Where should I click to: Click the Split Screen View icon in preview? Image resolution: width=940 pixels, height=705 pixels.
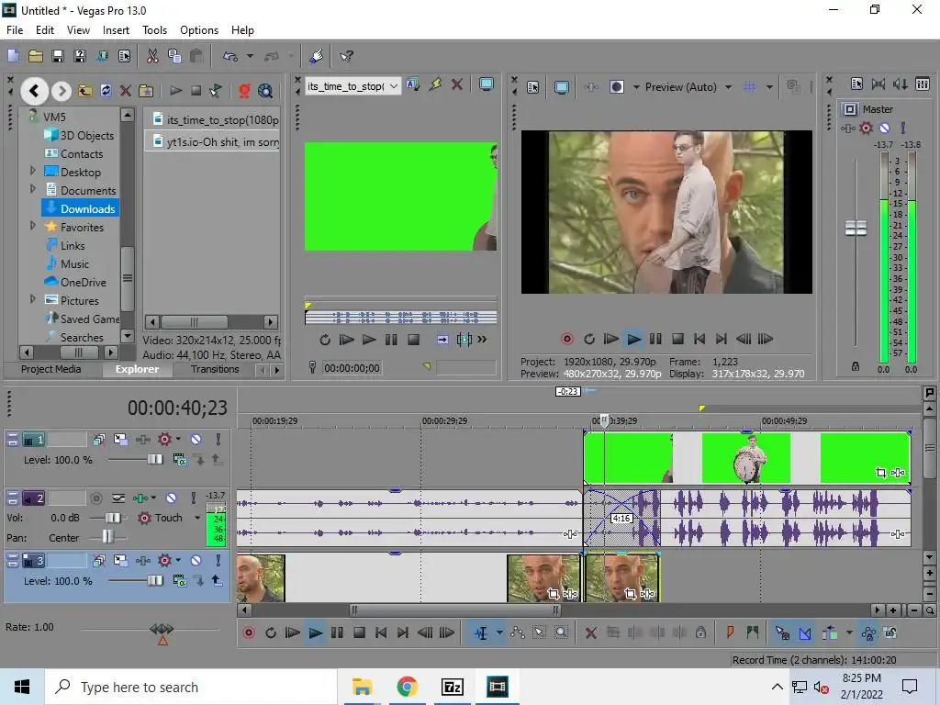616,87
